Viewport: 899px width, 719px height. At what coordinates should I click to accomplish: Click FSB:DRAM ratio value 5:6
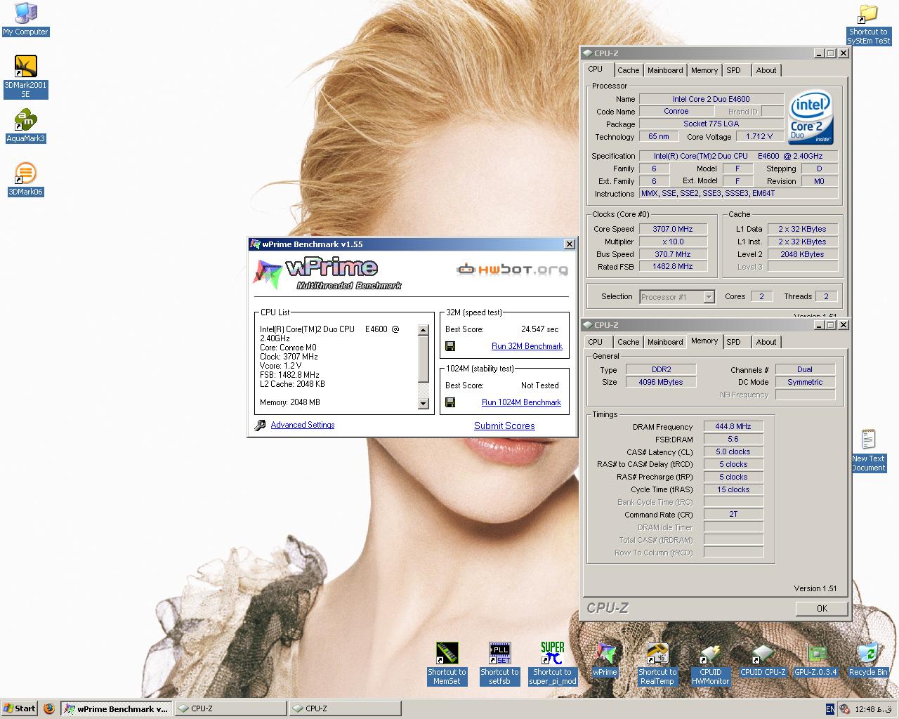tap(733, 439)
